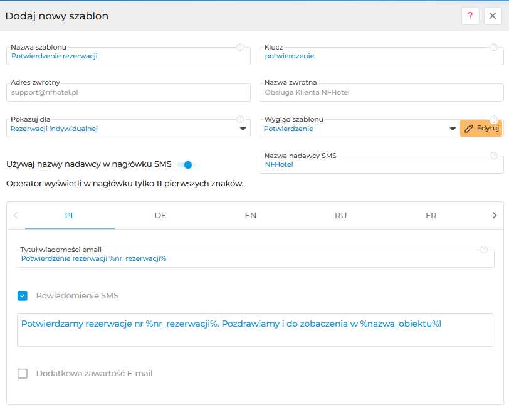Show previous language tabs with left chevron

click(x=16, y=215)
